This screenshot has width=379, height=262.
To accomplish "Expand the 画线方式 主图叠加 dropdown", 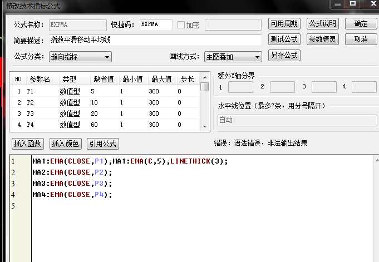I will [x=234, y=57].
